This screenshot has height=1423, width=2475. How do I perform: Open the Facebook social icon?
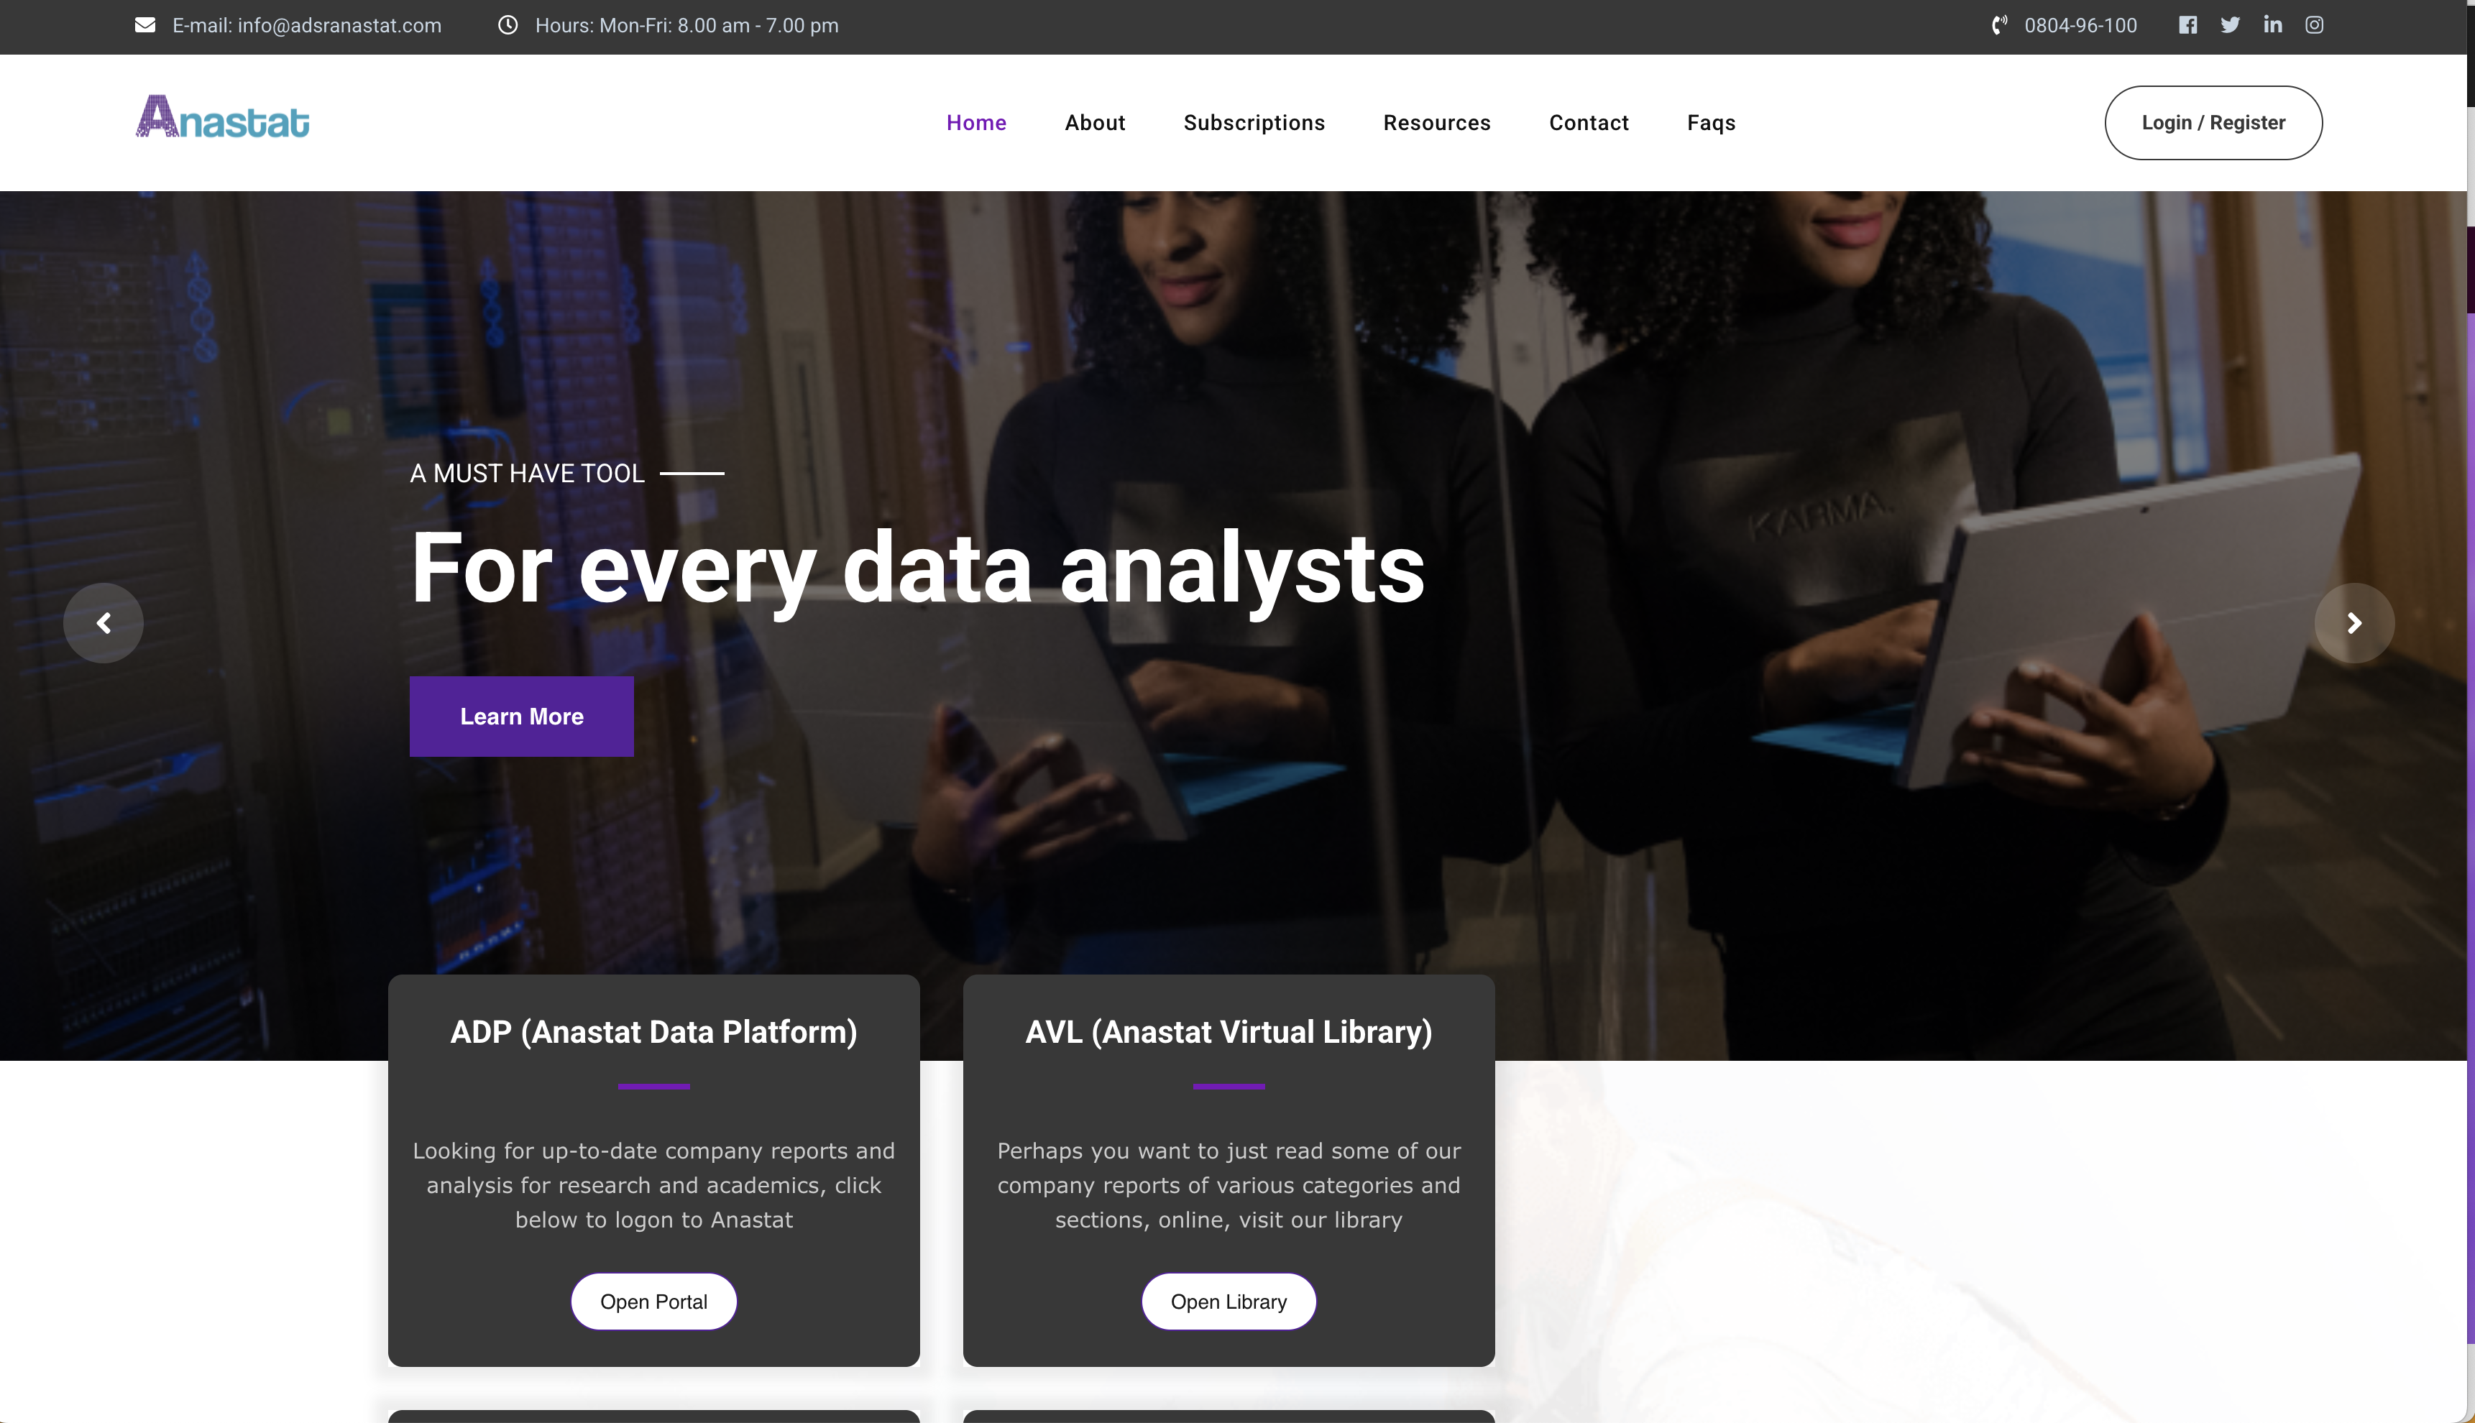click(2187, 25)
